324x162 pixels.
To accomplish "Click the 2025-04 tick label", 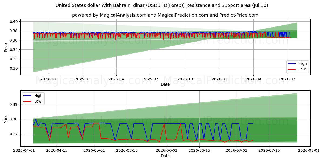I will pos(116,79).
